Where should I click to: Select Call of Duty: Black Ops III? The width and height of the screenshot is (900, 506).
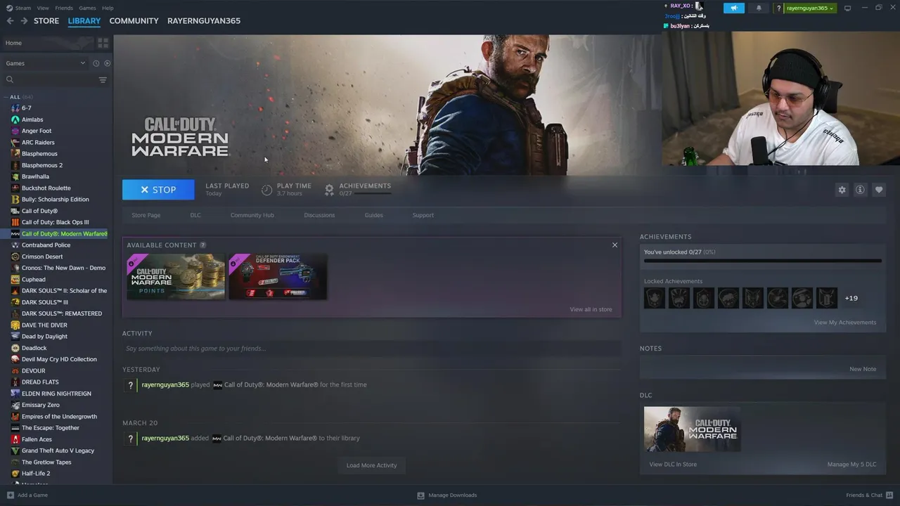point(56,222)
